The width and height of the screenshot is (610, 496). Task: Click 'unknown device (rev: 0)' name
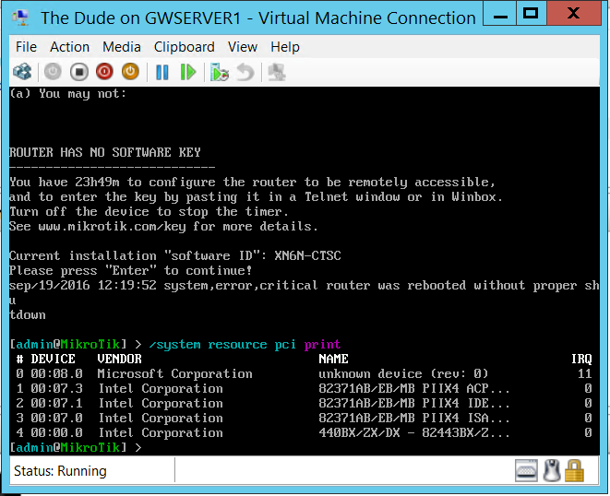click(403, 373)
